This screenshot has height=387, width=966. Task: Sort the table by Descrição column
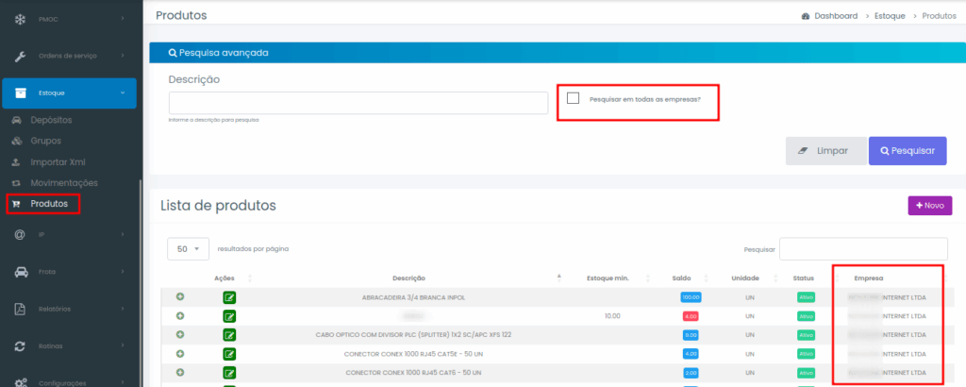pos(408,278)
